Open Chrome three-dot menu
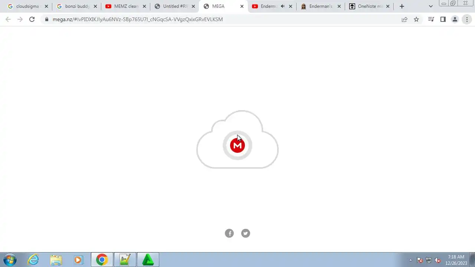The height and width of the screenshot is (267, 475). pos(467,19)
